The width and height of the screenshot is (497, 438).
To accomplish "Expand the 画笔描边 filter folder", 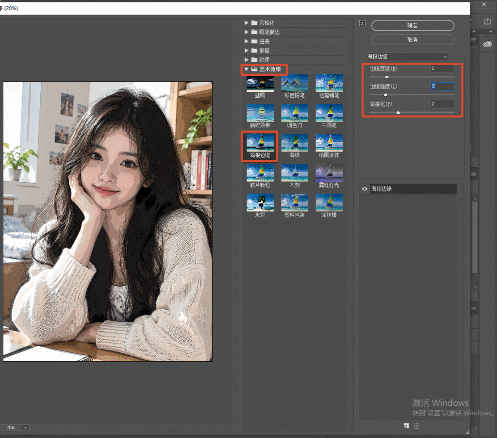I will point(246,32).
